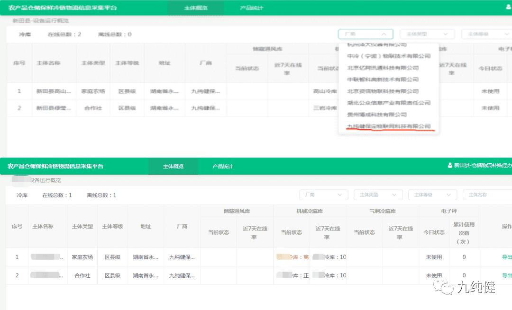Screen dimensions: 512x310
Task: Click 九纯健保... vendor cell in lower row 1
Action: (182, 257)
